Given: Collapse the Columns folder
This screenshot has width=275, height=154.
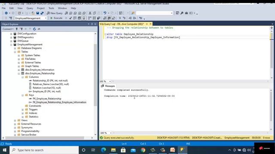Looking at the screenshot, I should click(23, 77).
